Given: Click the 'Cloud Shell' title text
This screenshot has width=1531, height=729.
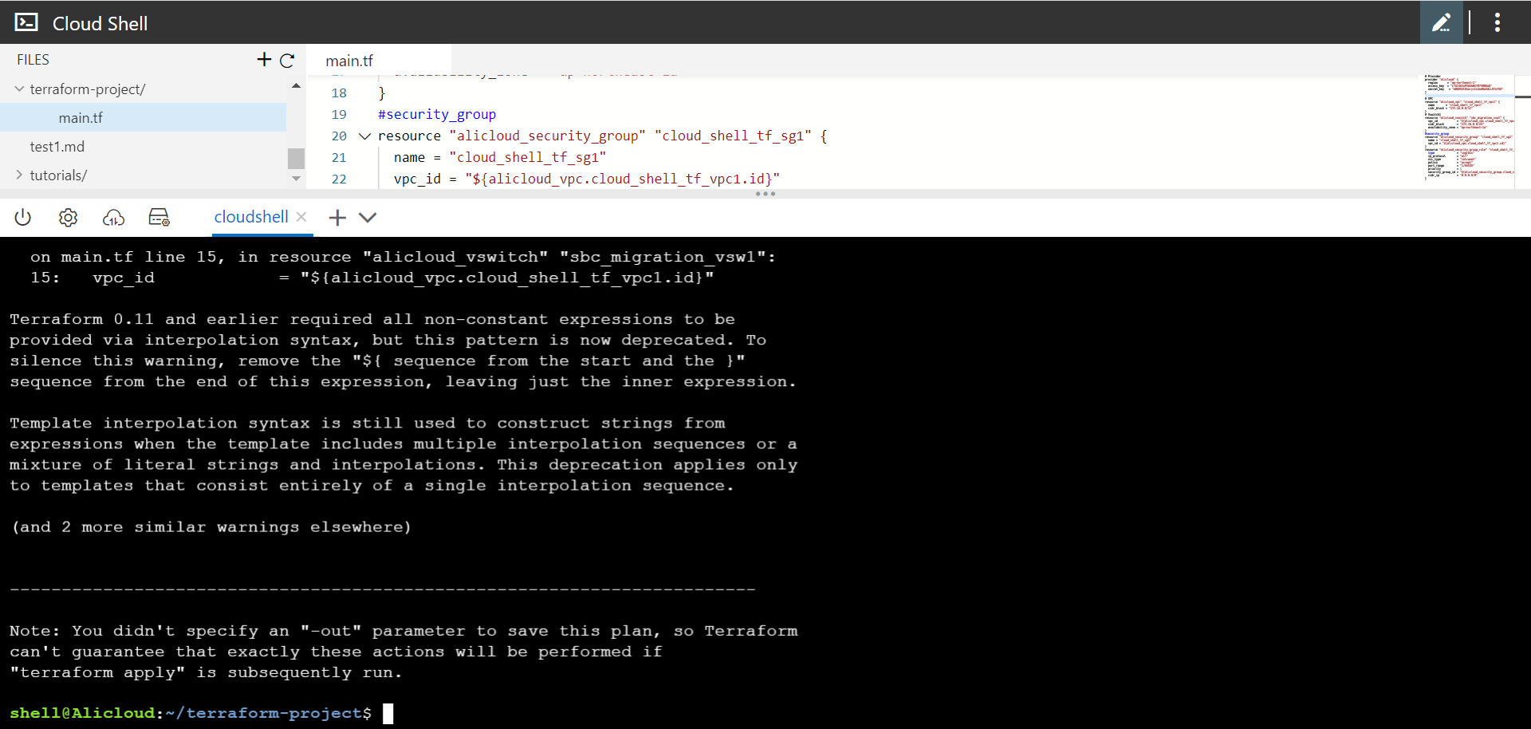Looking at the screenshot, I should 100,24.
